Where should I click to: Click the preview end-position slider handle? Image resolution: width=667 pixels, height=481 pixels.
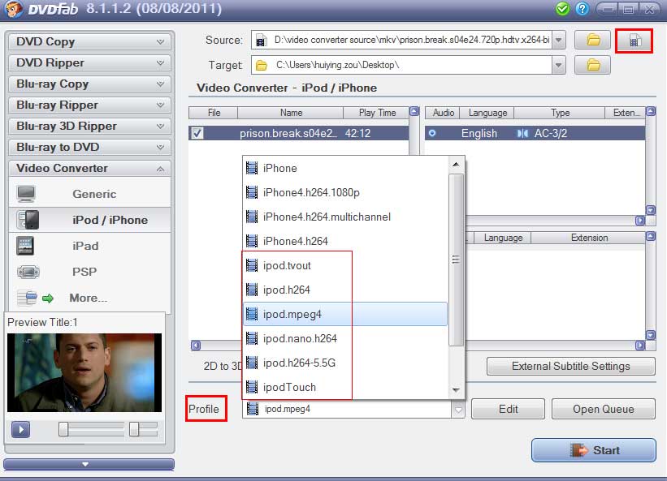pyautogui.click(x=134, y=429)
